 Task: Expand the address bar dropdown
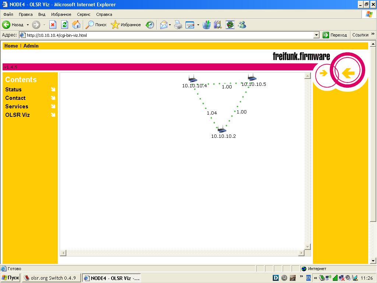click(x=316, y=35)
